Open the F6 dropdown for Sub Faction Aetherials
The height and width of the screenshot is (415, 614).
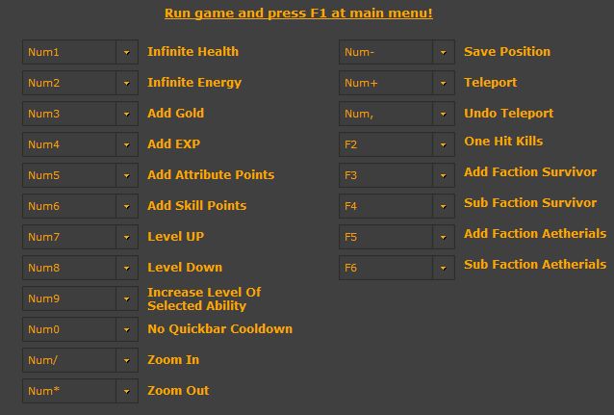[443, 269]
